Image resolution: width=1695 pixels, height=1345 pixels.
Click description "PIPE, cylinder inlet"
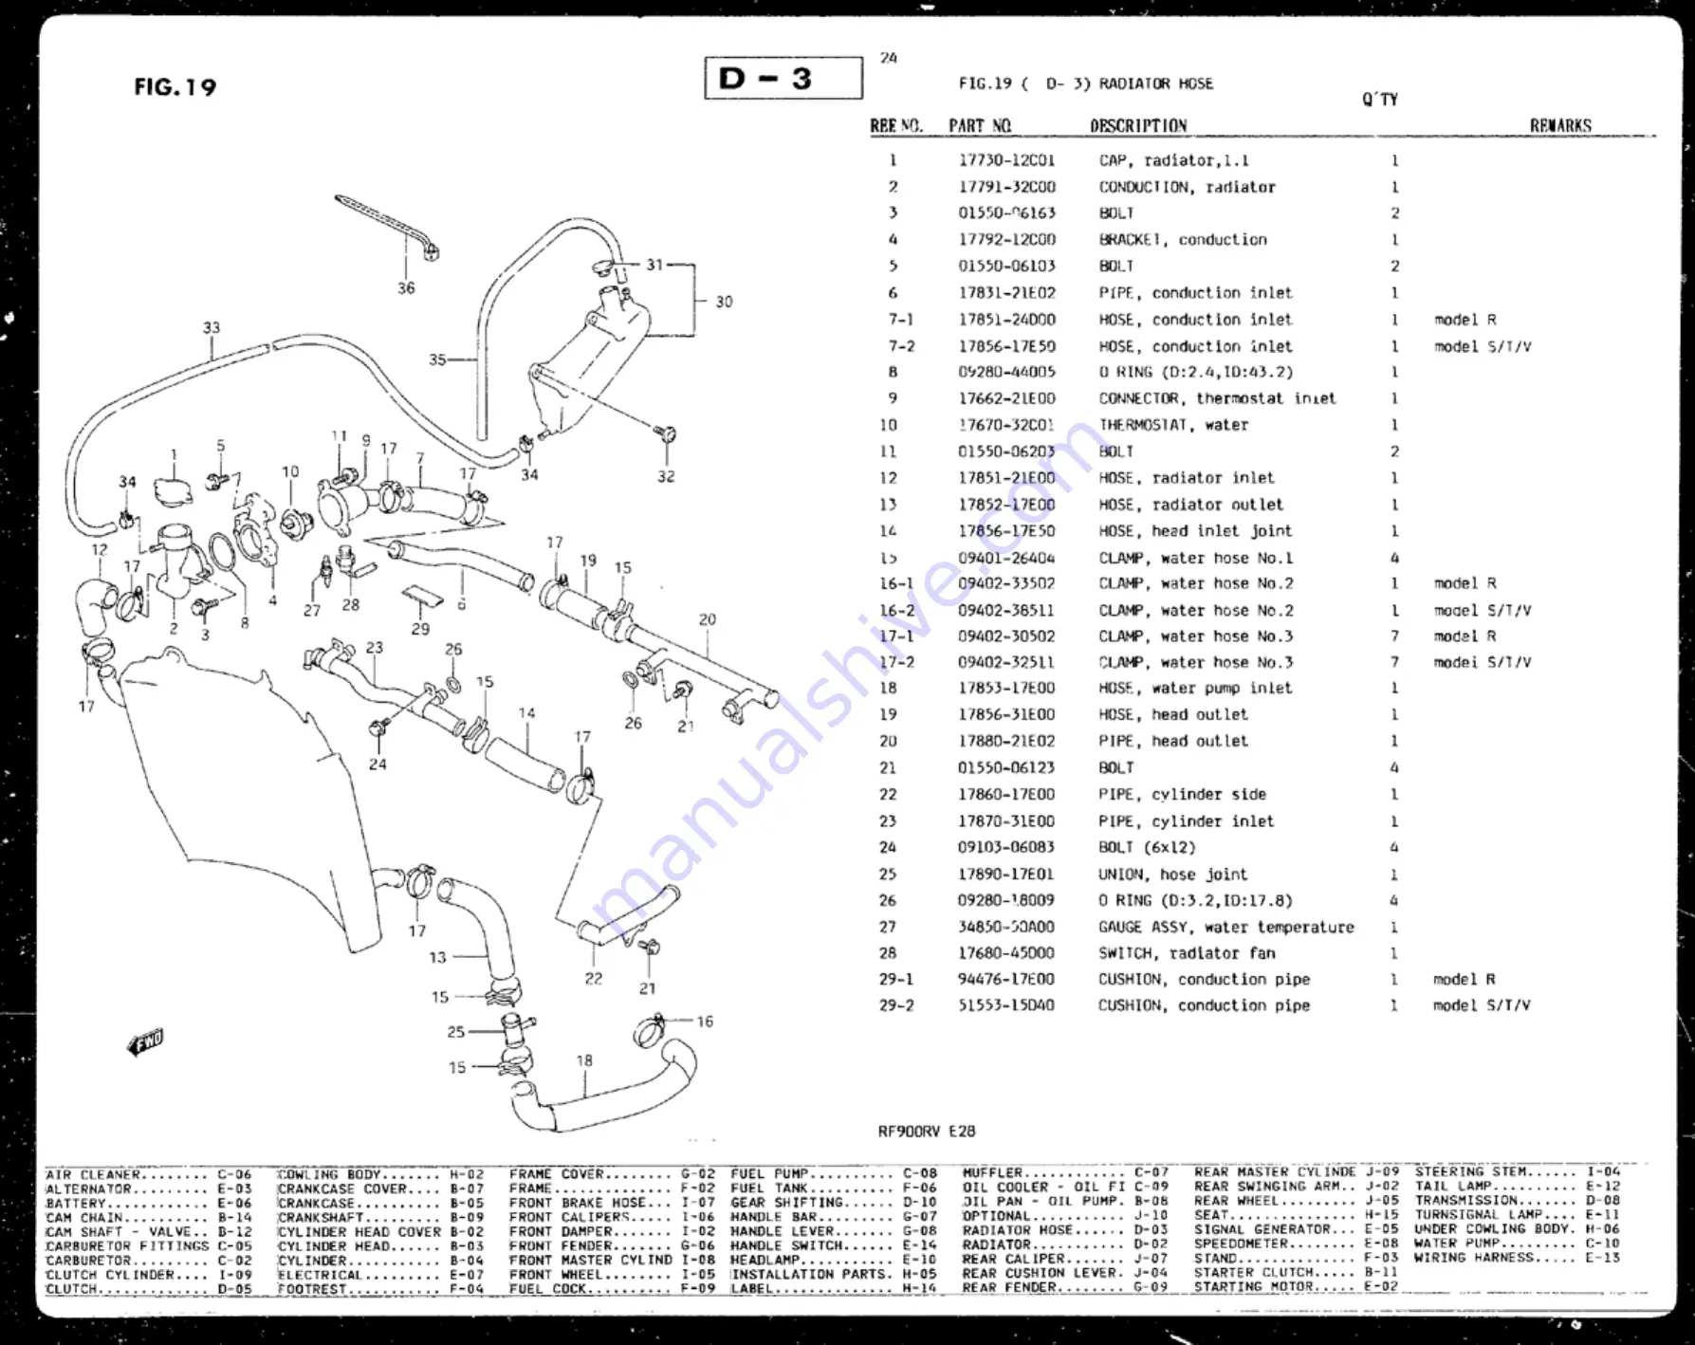point(1187,821)
